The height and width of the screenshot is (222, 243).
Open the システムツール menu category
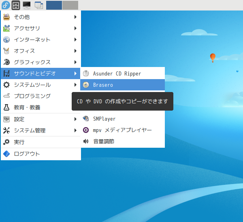[41, 85]
